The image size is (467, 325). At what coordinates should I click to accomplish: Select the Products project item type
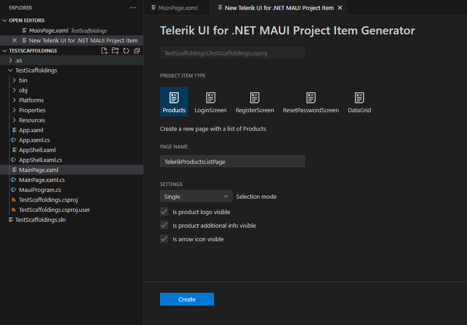174,102
